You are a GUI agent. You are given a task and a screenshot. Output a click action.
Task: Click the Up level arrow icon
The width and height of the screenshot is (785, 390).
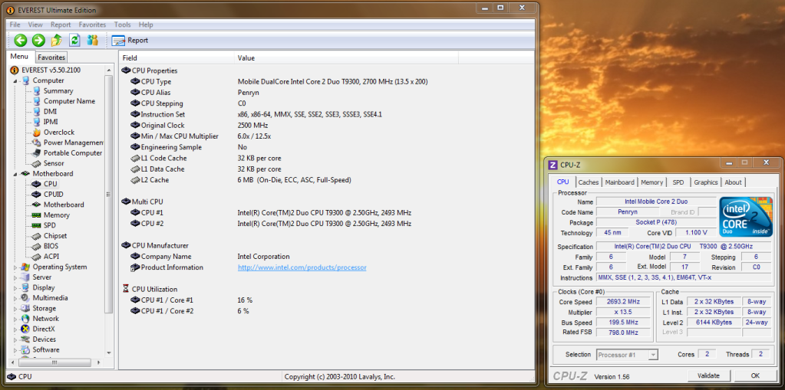point(57,41)
